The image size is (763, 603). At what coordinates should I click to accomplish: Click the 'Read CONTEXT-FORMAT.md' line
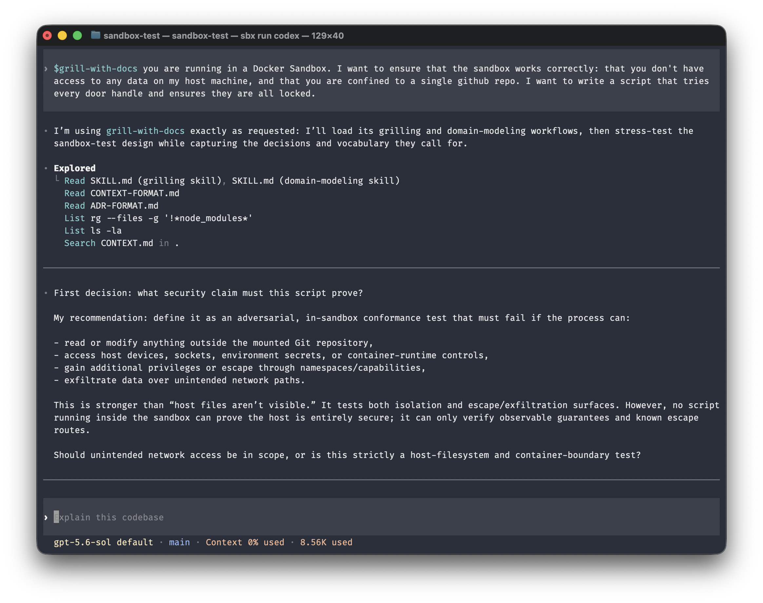tap(122, 193)
